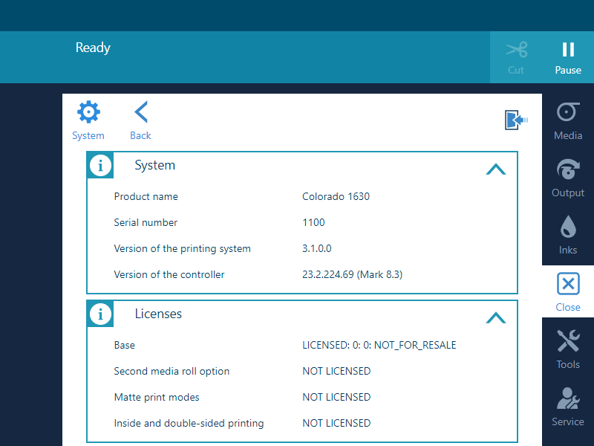Go back using the Back arrow
Image resolution: width=594 pixels, height=446 pixels.
(140, 113)
